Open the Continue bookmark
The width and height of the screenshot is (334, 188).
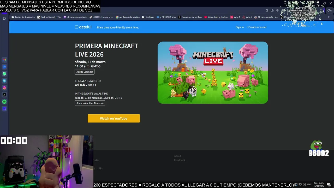point(148,17)
